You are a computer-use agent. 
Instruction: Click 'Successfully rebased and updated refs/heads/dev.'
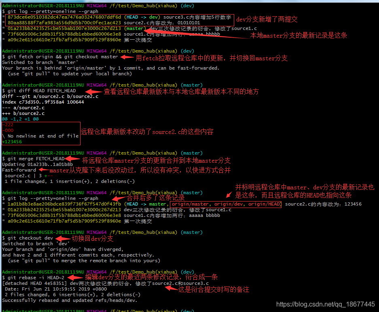70,300
